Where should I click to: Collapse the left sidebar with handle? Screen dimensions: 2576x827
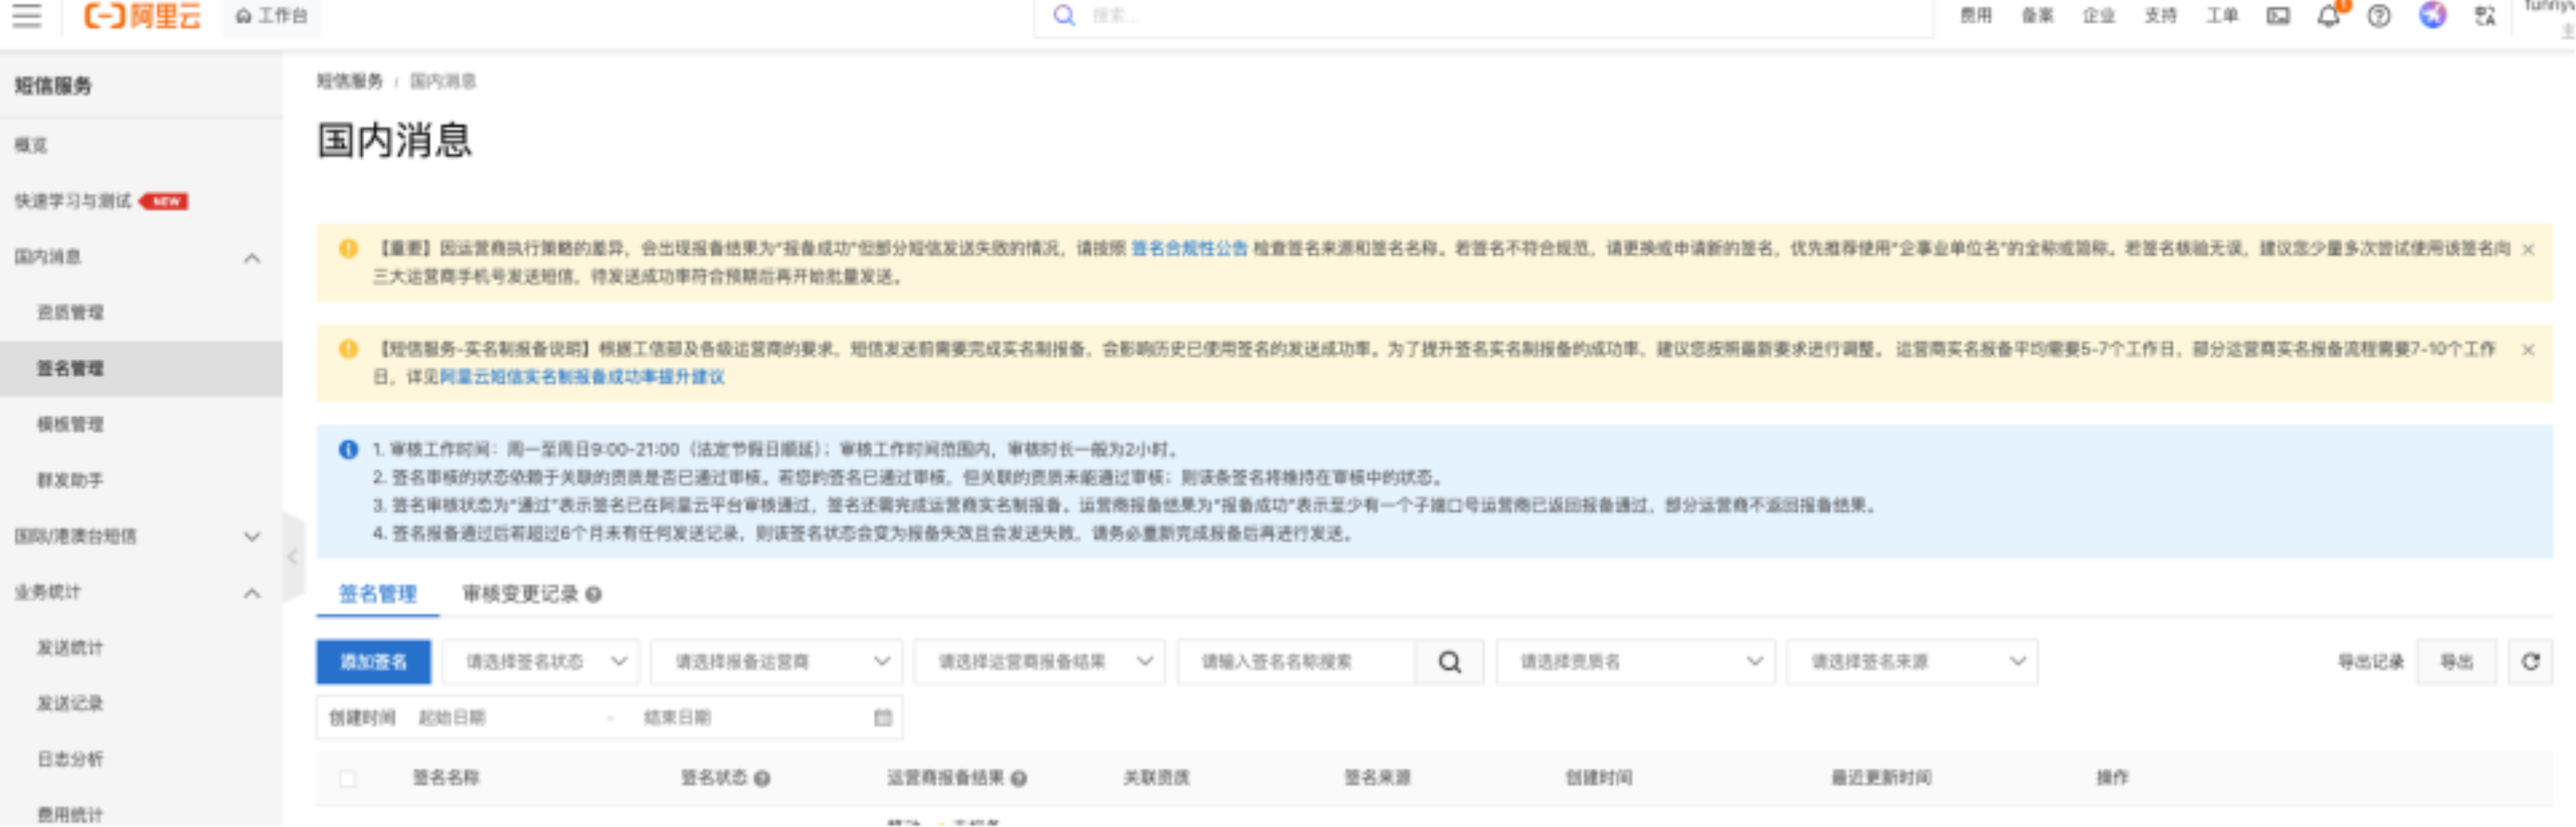293,557
